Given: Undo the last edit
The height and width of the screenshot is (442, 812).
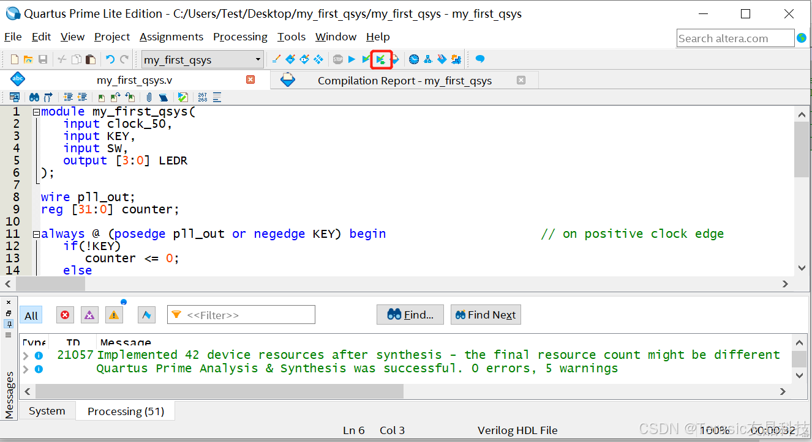Looking at the screenshot, I should click(x=110, y=59).
